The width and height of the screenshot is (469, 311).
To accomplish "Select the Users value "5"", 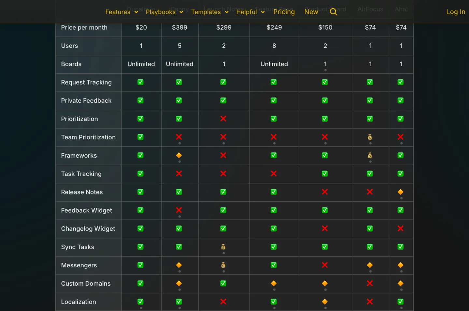I will click(x=179, y=46).
